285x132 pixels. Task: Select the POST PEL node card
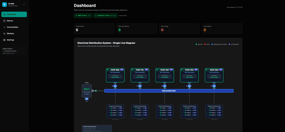click(x=140, y=75)
